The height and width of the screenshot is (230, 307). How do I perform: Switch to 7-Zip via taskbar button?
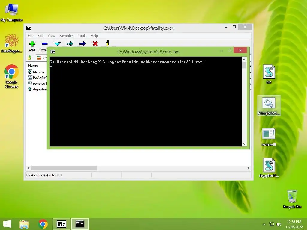61,224
